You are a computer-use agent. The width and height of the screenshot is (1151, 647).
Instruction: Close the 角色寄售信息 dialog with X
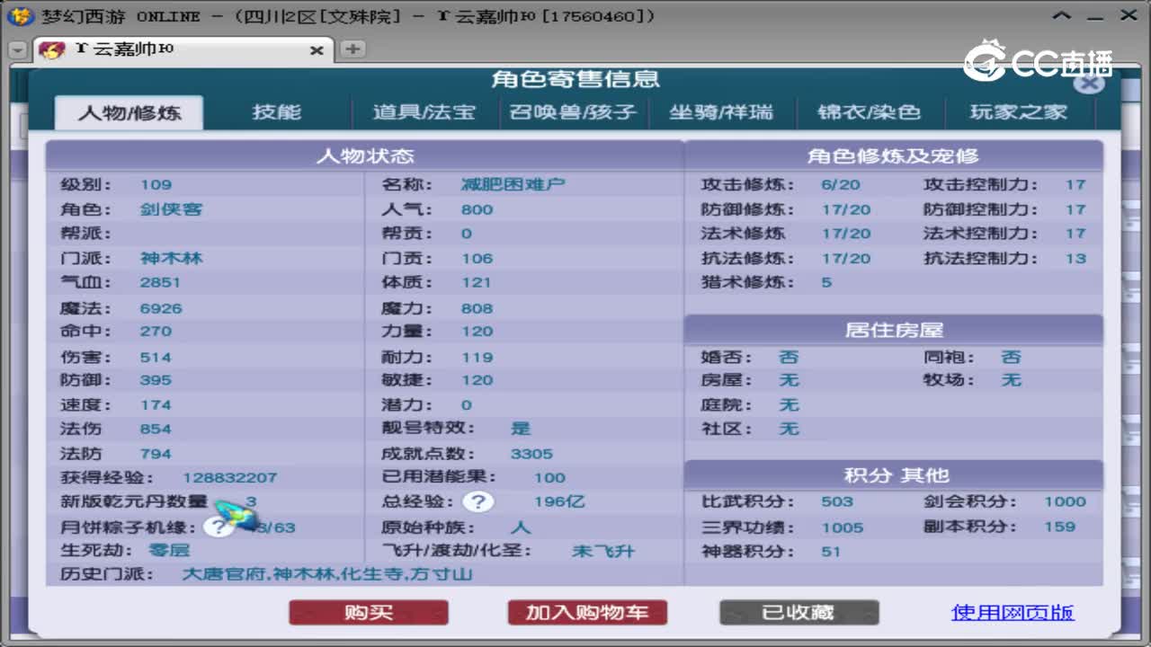point(1089,84)
